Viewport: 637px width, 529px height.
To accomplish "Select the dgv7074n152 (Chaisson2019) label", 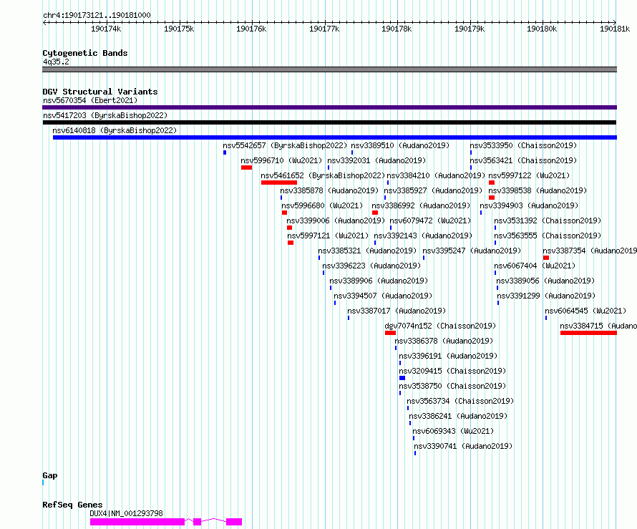I will (440, 326).
